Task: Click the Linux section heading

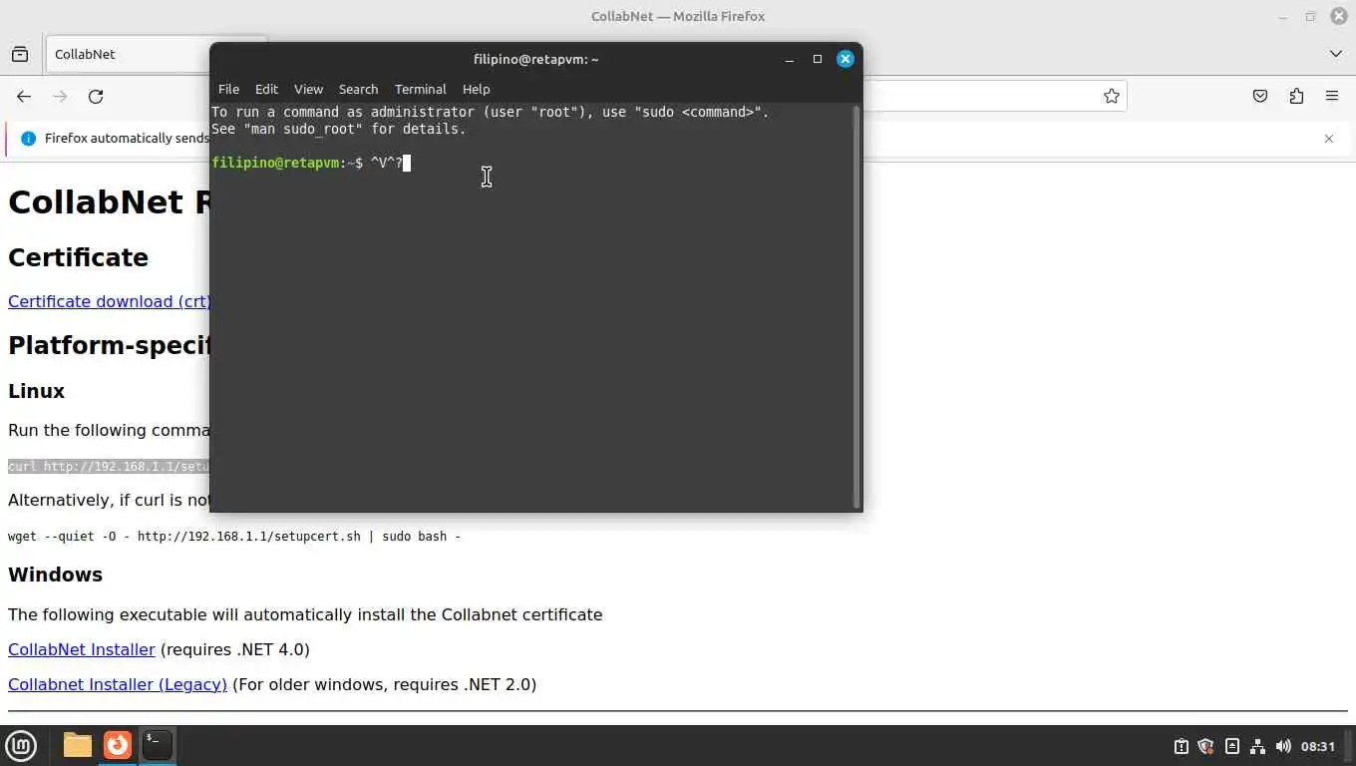Action: point(37,391)
